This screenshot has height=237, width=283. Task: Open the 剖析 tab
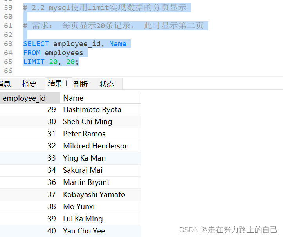85,84
